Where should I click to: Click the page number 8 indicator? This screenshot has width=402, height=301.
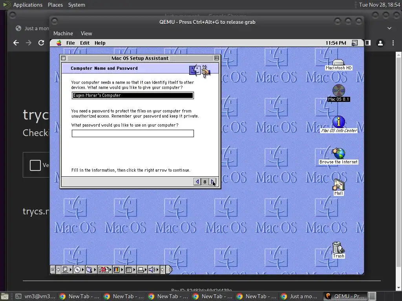pyautogui.click(x=205, y=182)
